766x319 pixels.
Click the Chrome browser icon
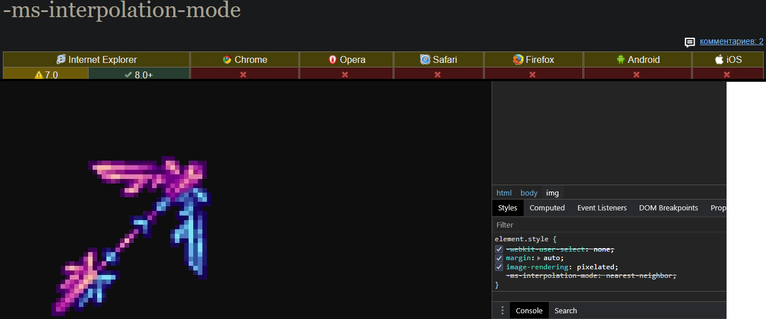coord(227,59)
